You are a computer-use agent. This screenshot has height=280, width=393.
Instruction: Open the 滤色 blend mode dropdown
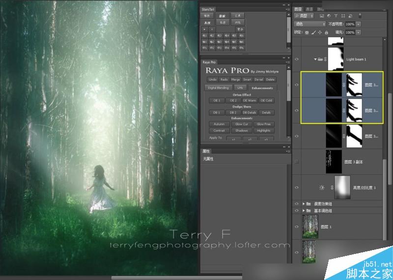[310, 24]
